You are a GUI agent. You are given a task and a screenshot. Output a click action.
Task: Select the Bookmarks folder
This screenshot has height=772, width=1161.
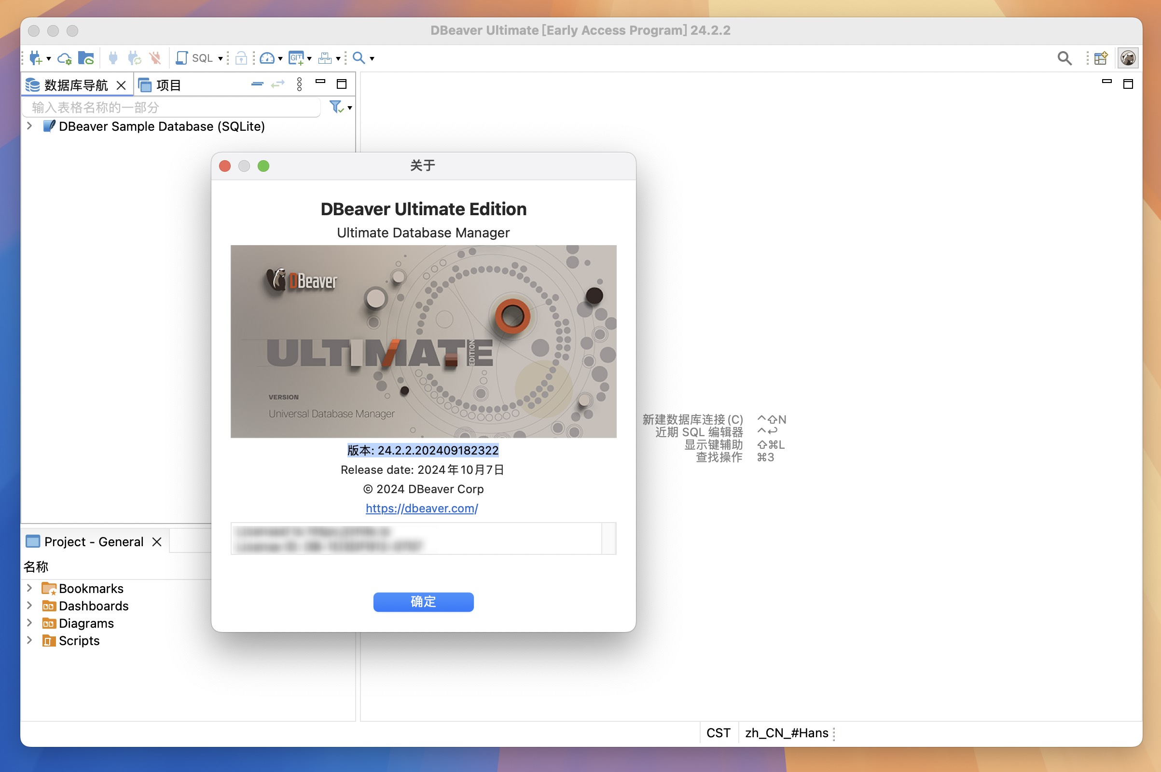tap(91, 588)
